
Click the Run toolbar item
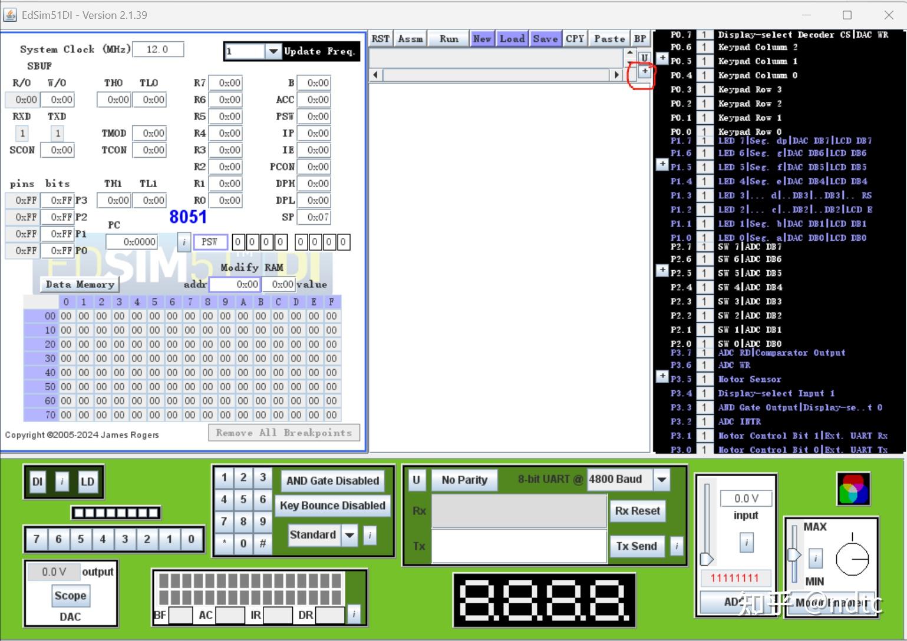coord(448,38)
